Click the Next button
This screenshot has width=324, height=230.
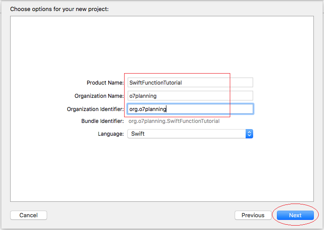[295, 215]
